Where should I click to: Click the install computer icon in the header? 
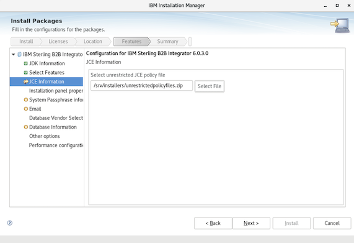tap(340, 25)
